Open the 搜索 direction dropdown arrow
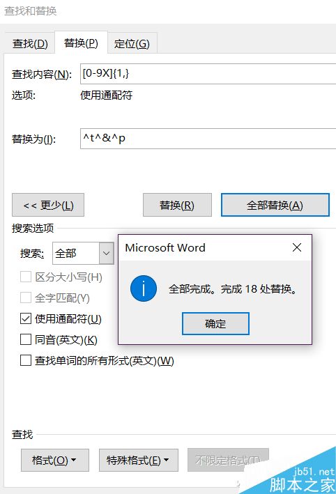The width and height of the screenshot is (336, 494). 107,253
